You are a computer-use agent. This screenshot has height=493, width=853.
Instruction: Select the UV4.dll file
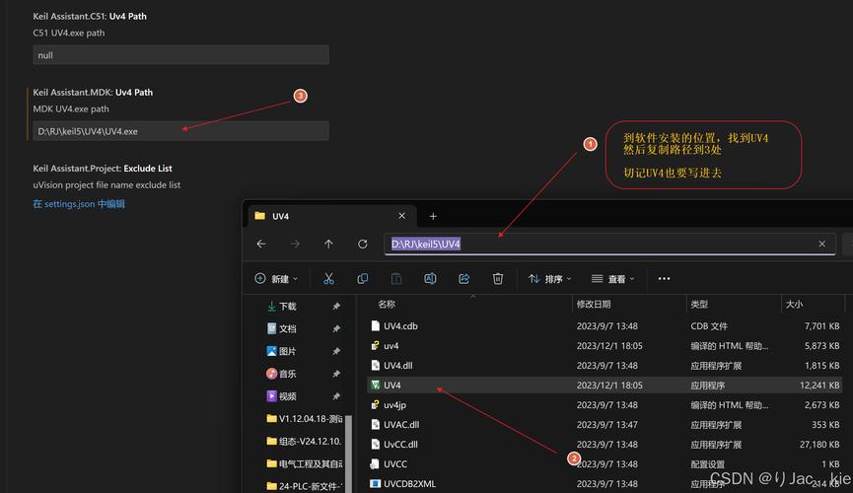(604, 366)
